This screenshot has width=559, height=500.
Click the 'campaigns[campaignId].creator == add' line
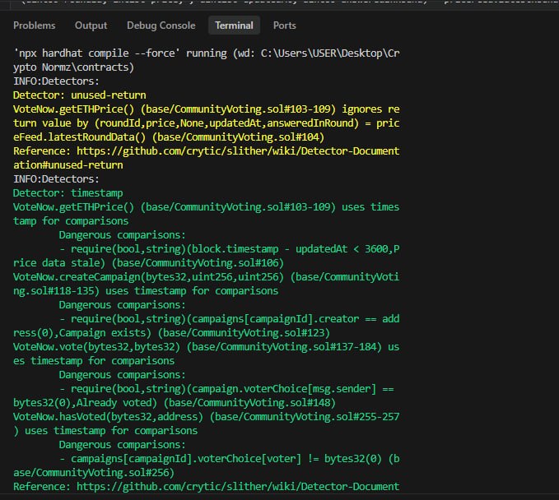[x=229, y=319]
